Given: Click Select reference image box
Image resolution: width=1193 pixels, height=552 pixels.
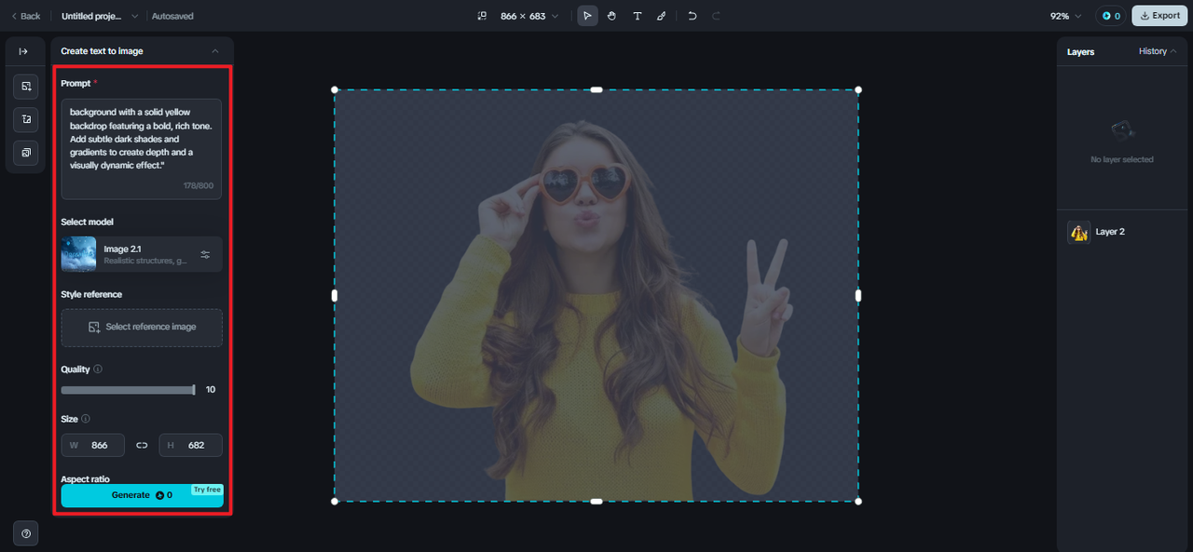Looking at the screenshot, I should pos(142,328).
